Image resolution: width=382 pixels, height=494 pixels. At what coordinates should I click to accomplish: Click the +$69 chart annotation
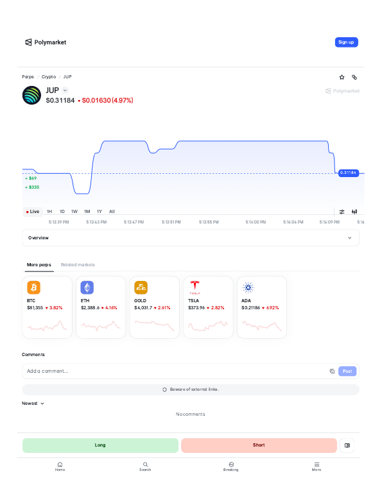pos(31,178)
